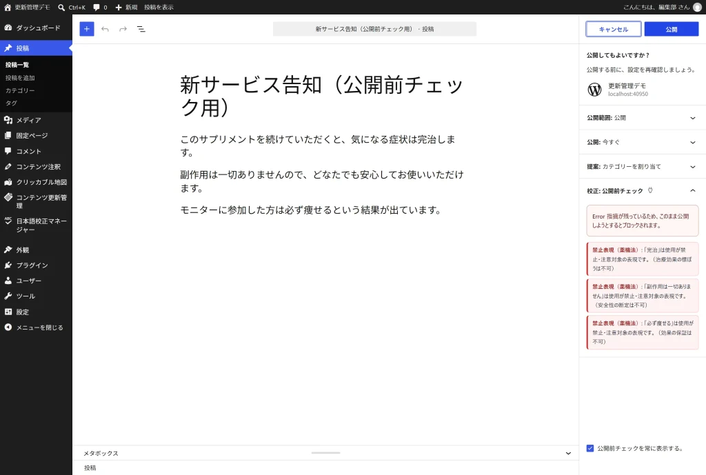Click the 副作用は一切ありません warning card
This screenshot has height=475, width=706.
click(643, 296)
